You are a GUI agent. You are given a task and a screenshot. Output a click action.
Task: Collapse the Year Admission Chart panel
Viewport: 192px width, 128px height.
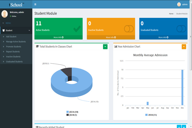tap(184, 47)
